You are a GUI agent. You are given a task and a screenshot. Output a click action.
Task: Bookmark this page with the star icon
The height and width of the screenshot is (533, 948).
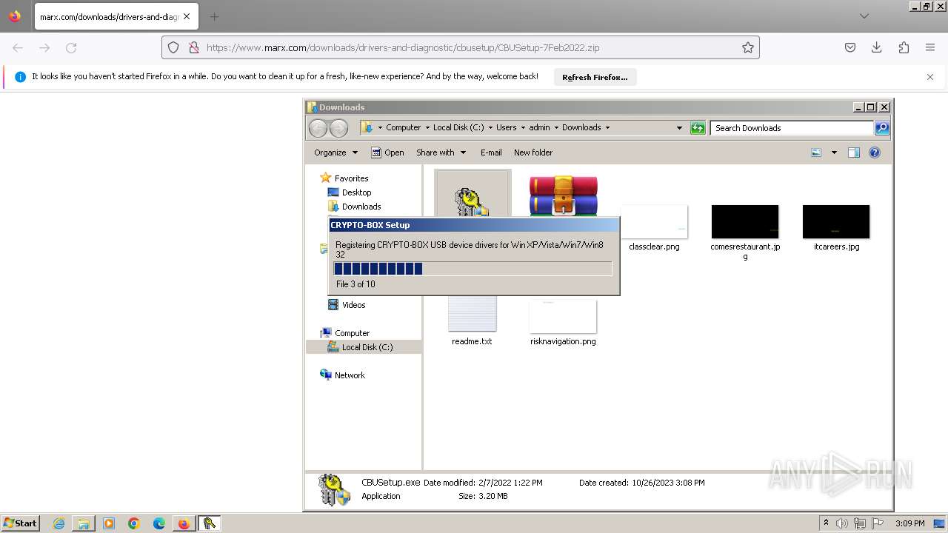tap(748, 47)
